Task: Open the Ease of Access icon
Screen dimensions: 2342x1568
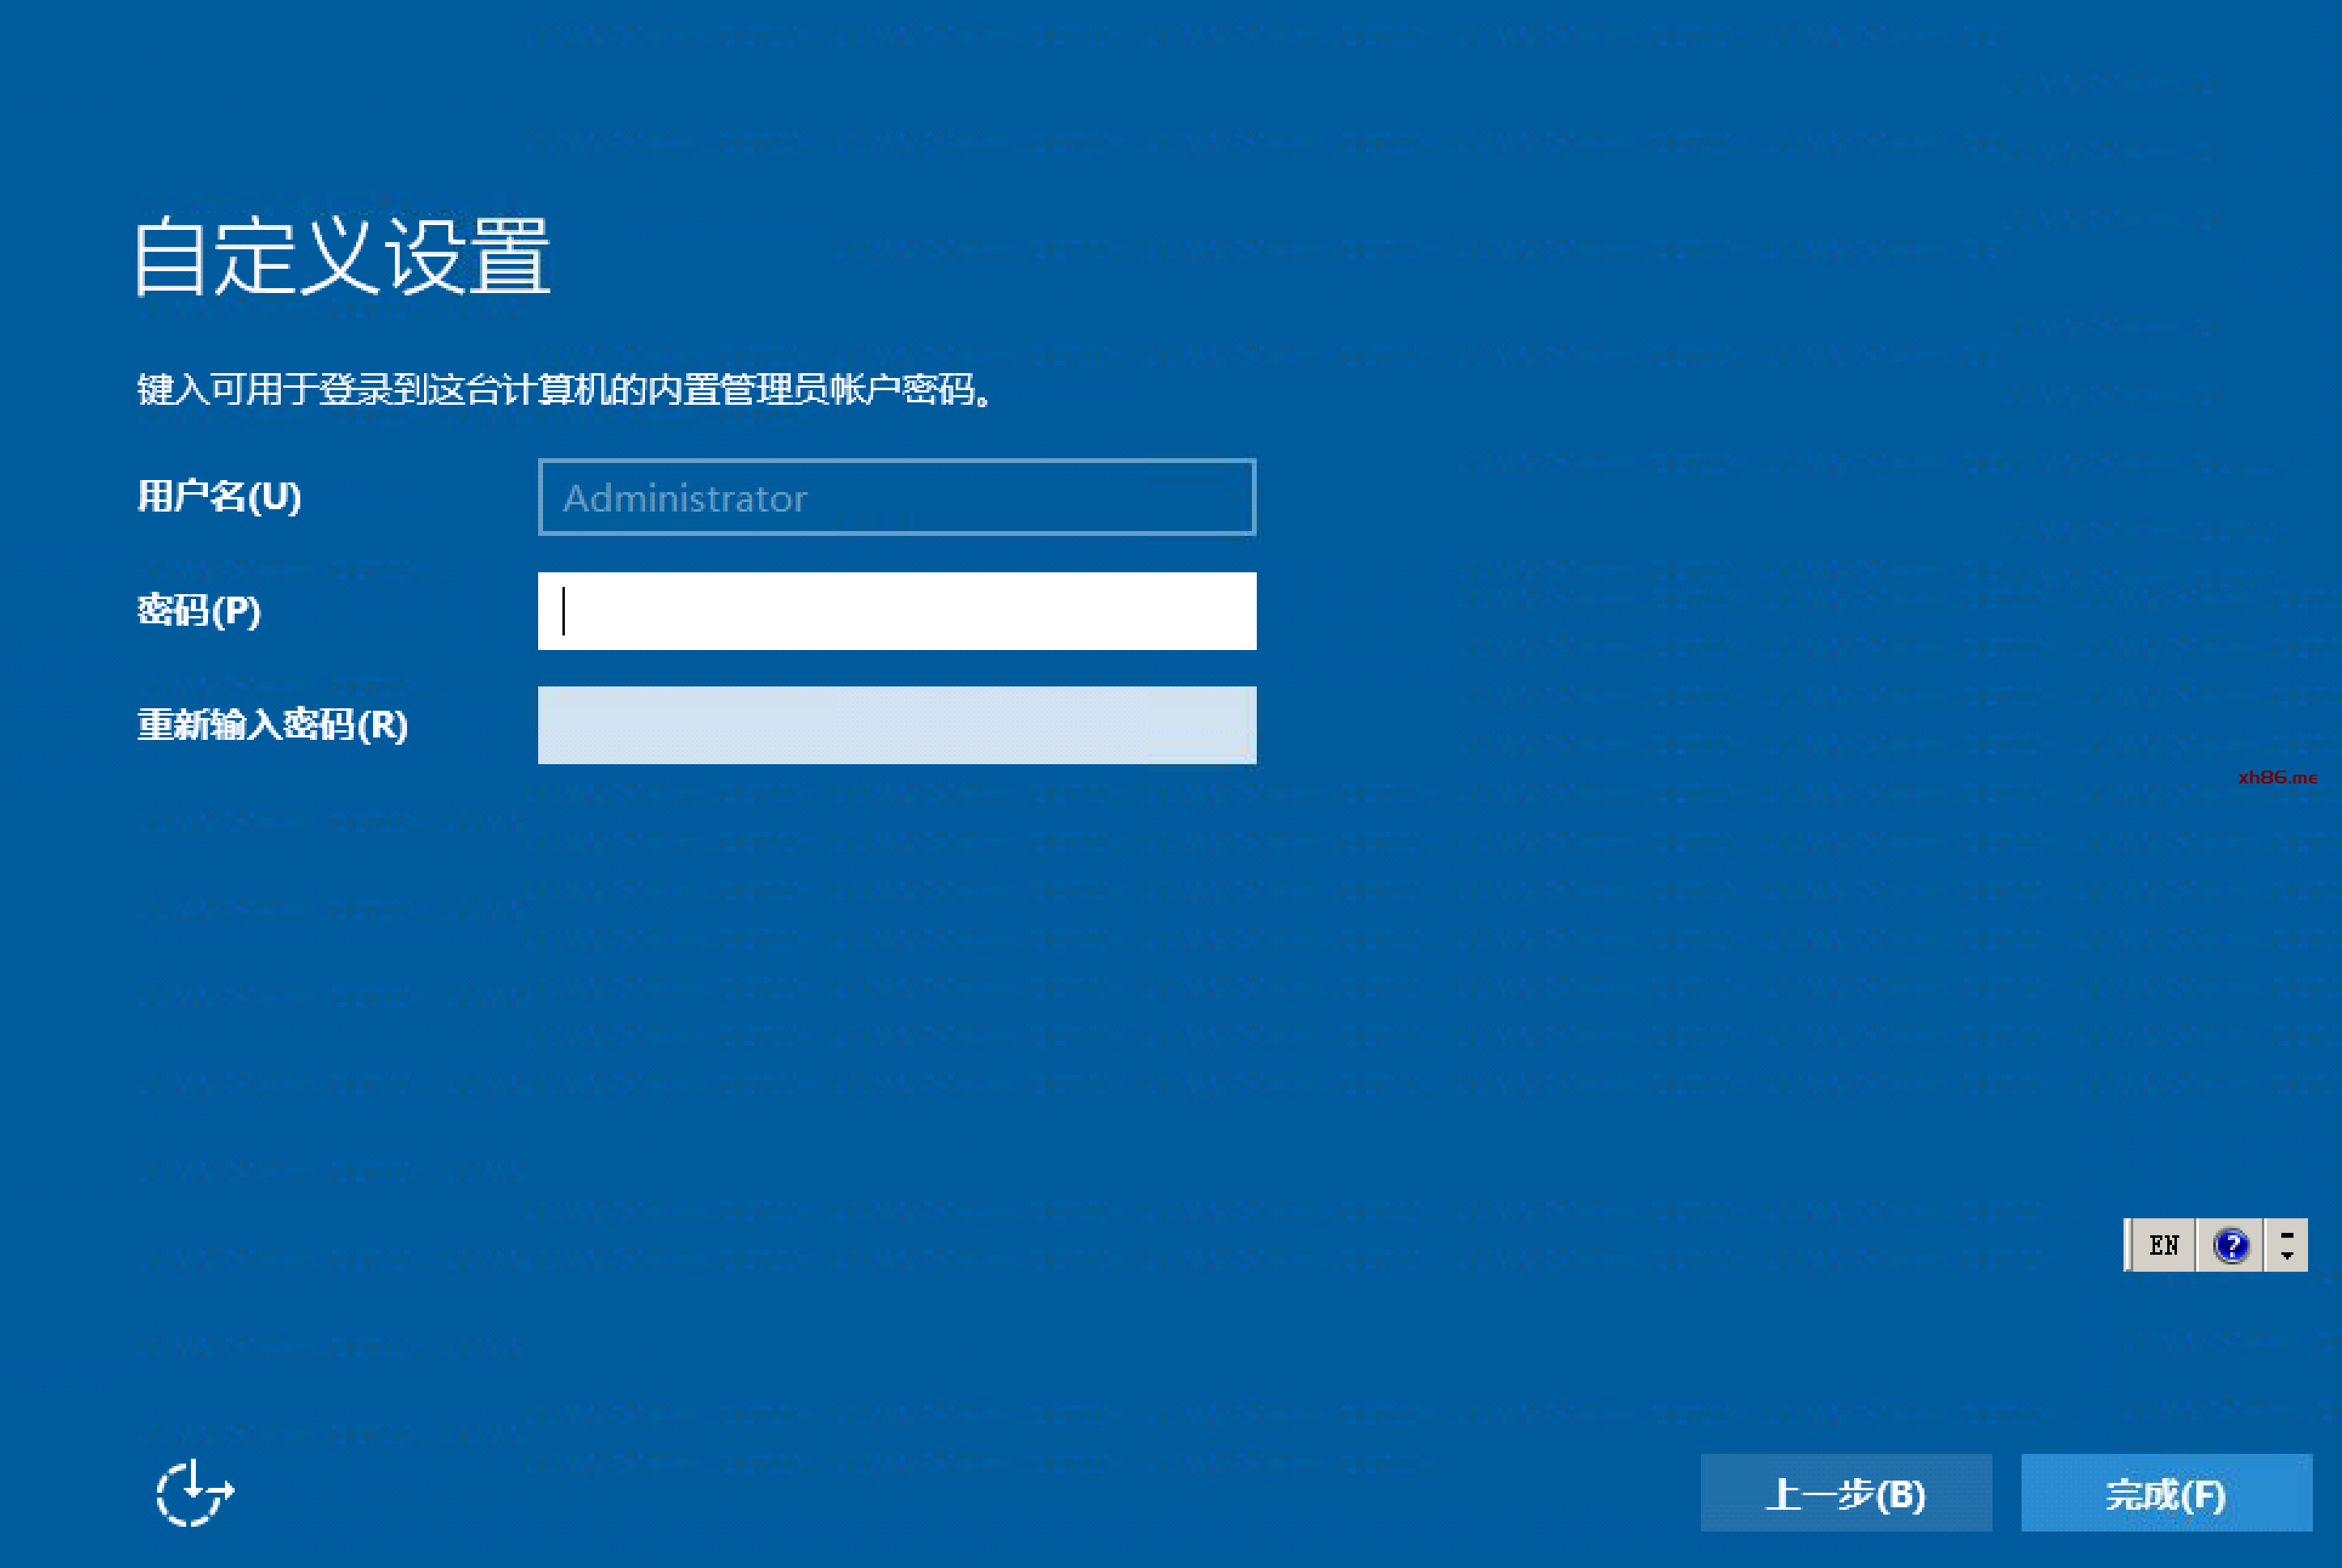Action: [195, 1492]
